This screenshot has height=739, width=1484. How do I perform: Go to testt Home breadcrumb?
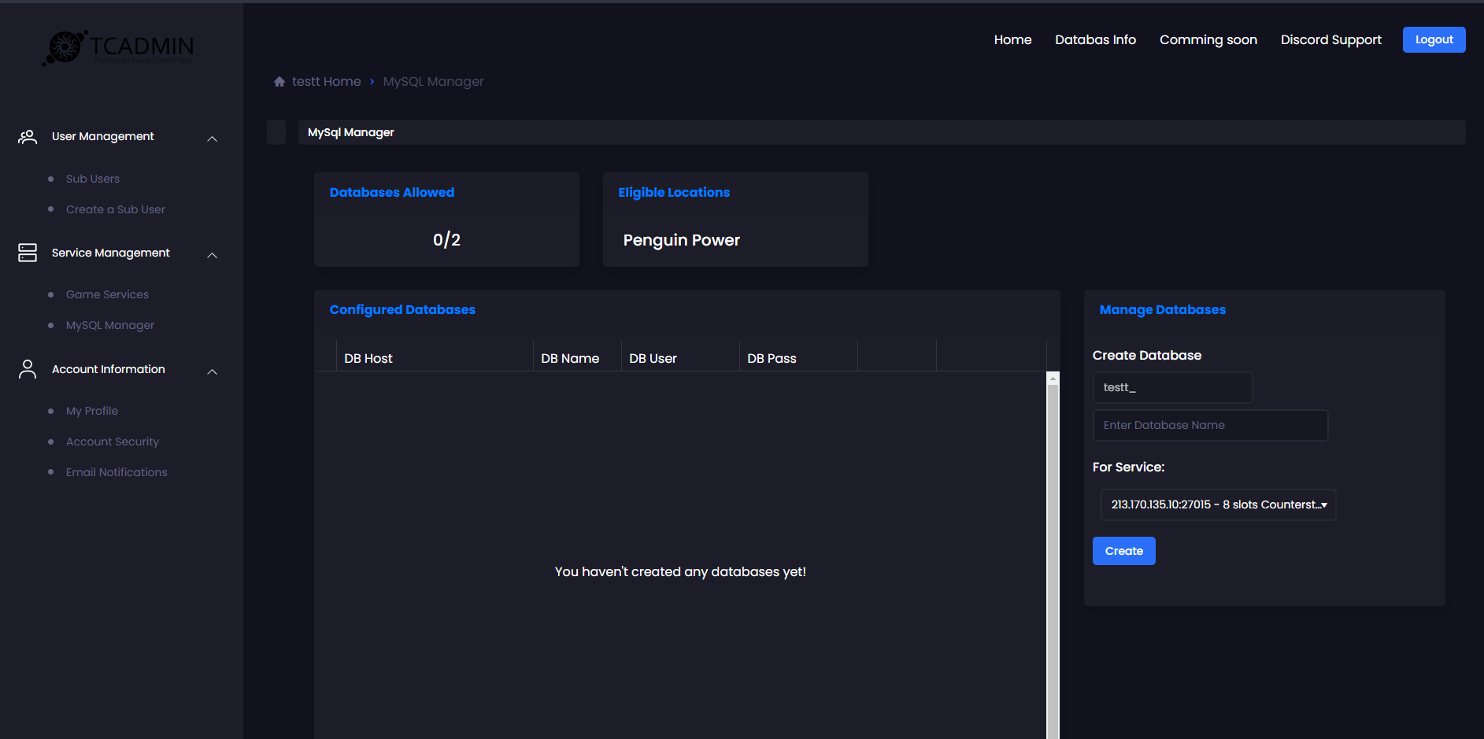pyautogui.click(x=326, y=82)
